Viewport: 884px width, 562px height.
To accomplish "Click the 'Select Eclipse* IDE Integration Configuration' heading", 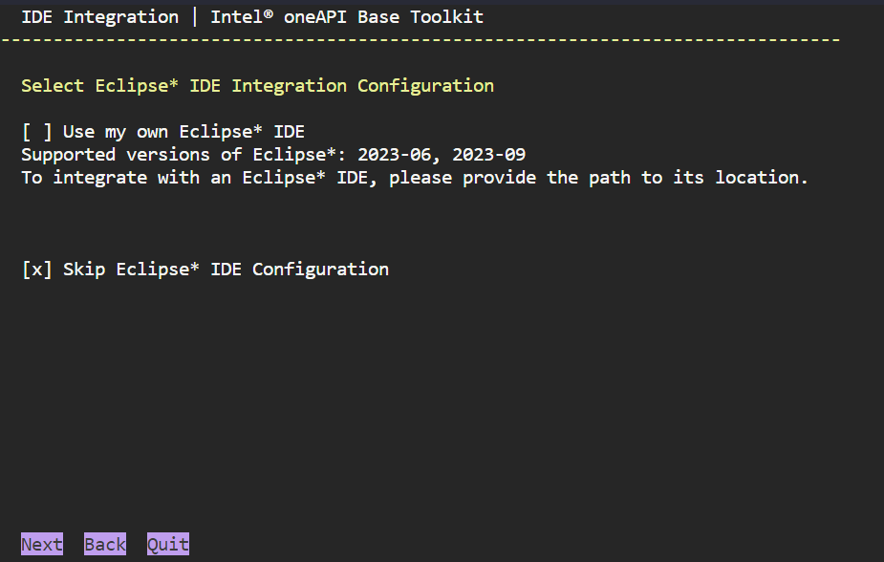I will click(257, 86).
